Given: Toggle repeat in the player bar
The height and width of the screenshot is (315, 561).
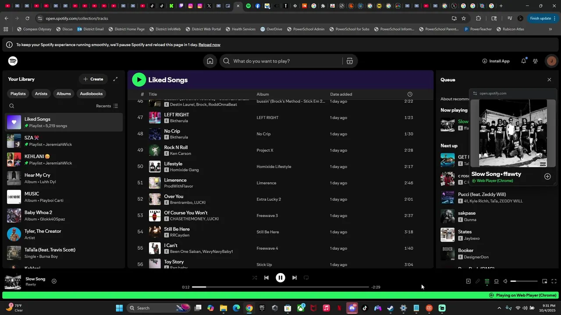Looking at the screenshot, I should pos(306,277).
